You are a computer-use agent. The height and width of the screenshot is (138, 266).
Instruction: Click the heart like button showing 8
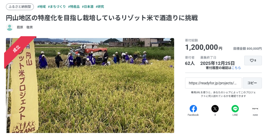coord(253,60)
